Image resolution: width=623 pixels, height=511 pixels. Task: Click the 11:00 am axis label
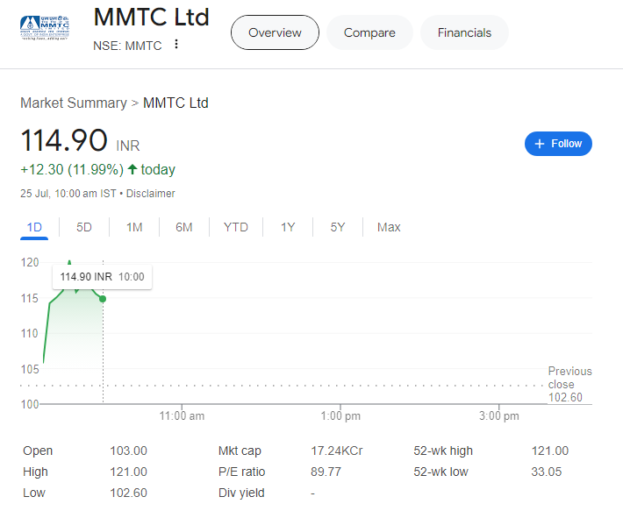click(182, 416)
